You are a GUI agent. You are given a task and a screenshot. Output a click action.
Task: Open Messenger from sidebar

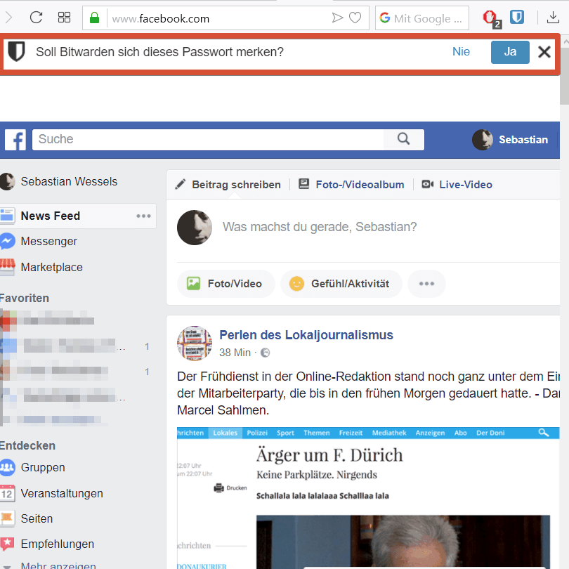pos(48,242)
